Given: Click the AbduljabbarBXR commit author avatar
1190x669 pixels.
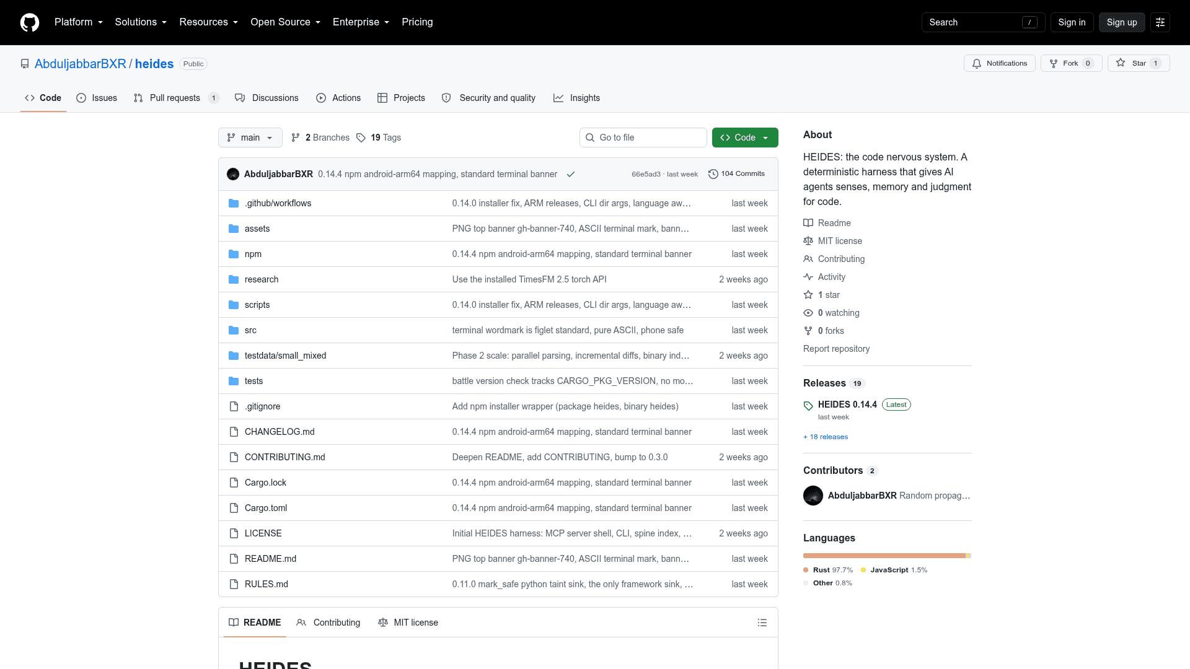Looking at the screenshot, I should [233, 174].
